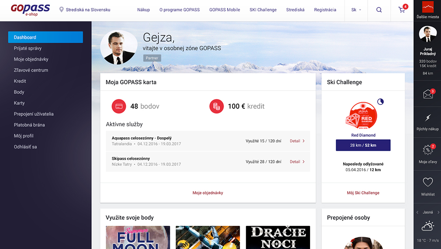Open O programe GOPASS
The height and width of the screenshot is (249, 441).
coord(179,10)
